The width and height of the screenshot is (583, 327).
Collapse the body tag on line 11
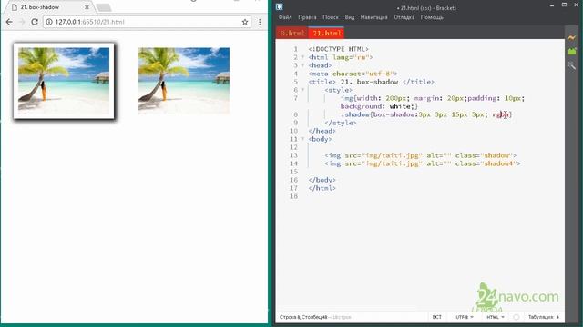[x=302, y=139]
